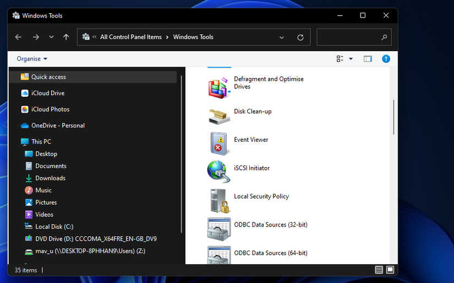The height and width of the screenshot is (283, 454).
Task: Click the breadcrumb chevron after All Control Panel Items
Action: 167,37
